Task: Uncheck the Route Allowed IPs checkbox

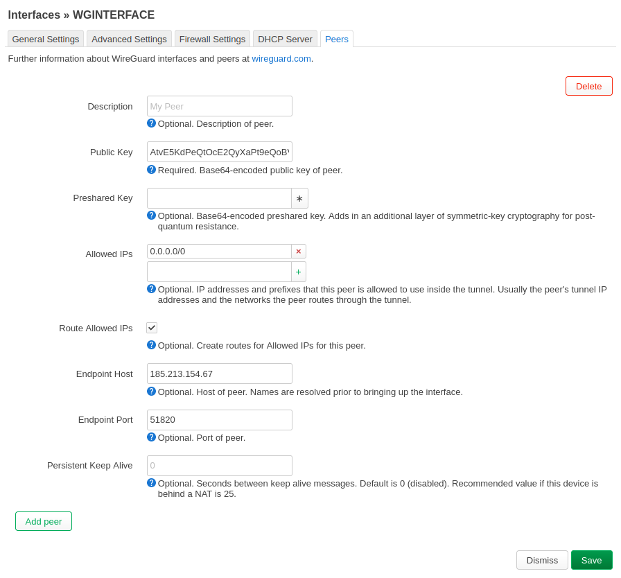Action: 152,328
